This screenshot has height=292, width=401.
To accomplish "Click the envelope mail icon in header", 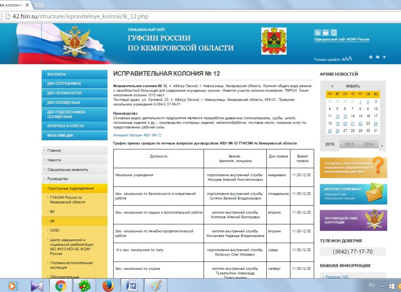I will [x=378, y=57].
